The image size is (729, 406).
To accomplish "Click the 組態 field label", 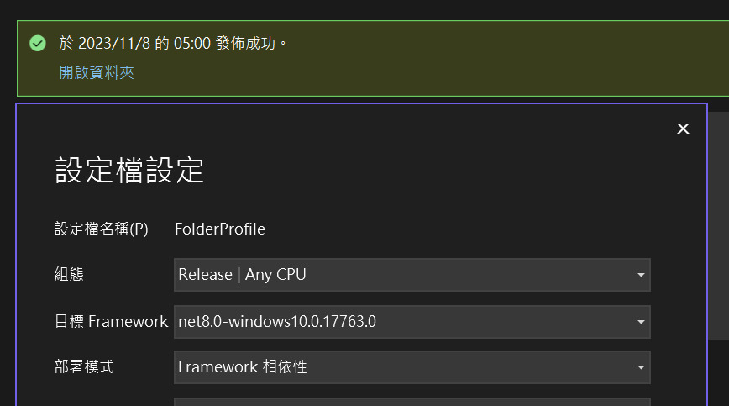I will tap(69, 274).
